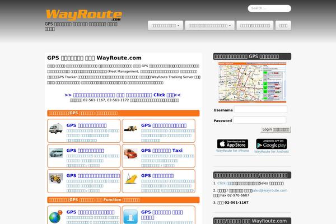Open first navigation dropdown menu
The height and width of the screenshot is (224, 336).
pyautogui.click(x=165, y=26)
